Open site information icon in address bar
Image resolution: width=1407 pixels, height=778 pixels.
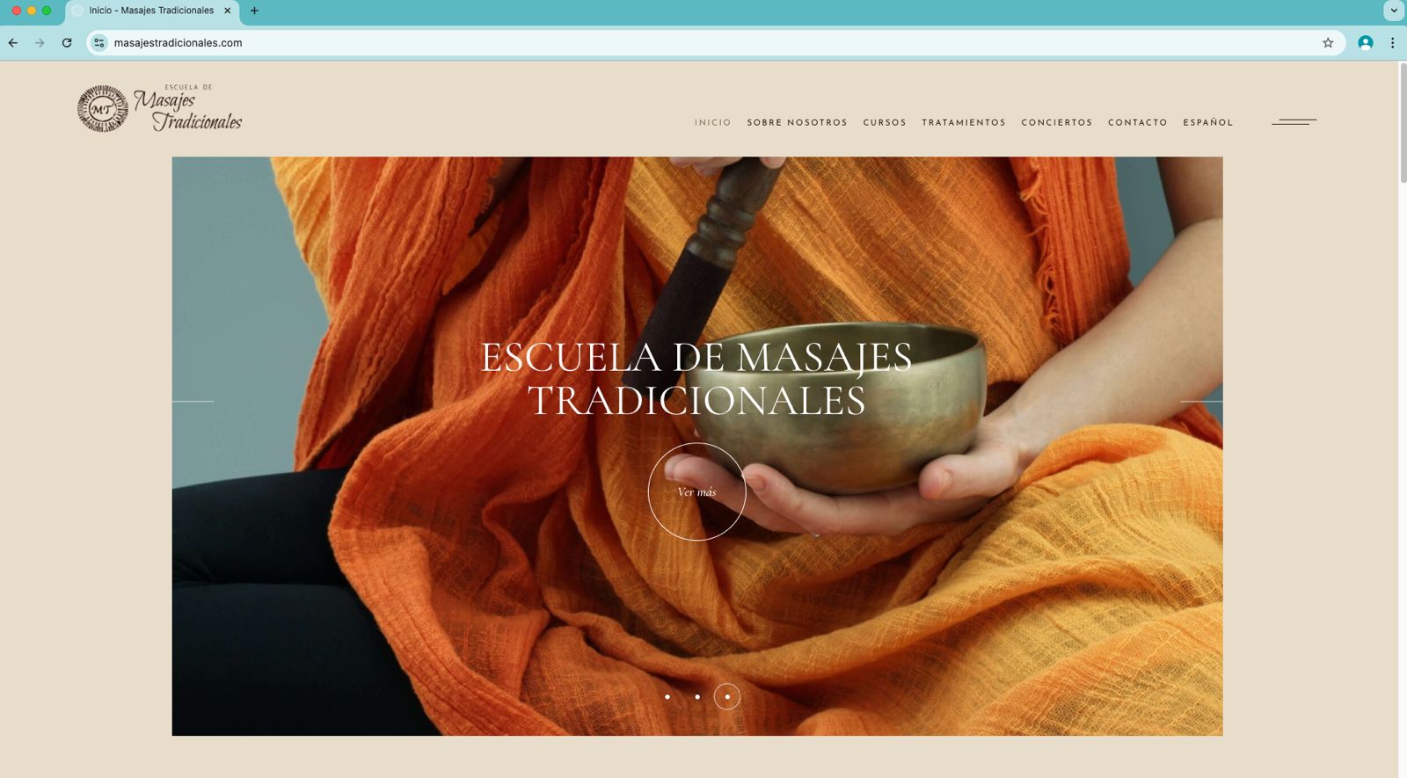[99, 42]
